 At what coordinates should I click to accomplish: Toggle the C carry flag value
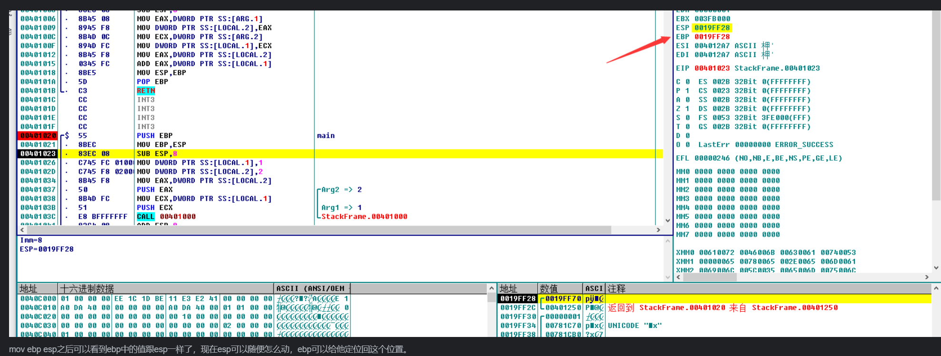pyautogui.click(x=687, y=82)
